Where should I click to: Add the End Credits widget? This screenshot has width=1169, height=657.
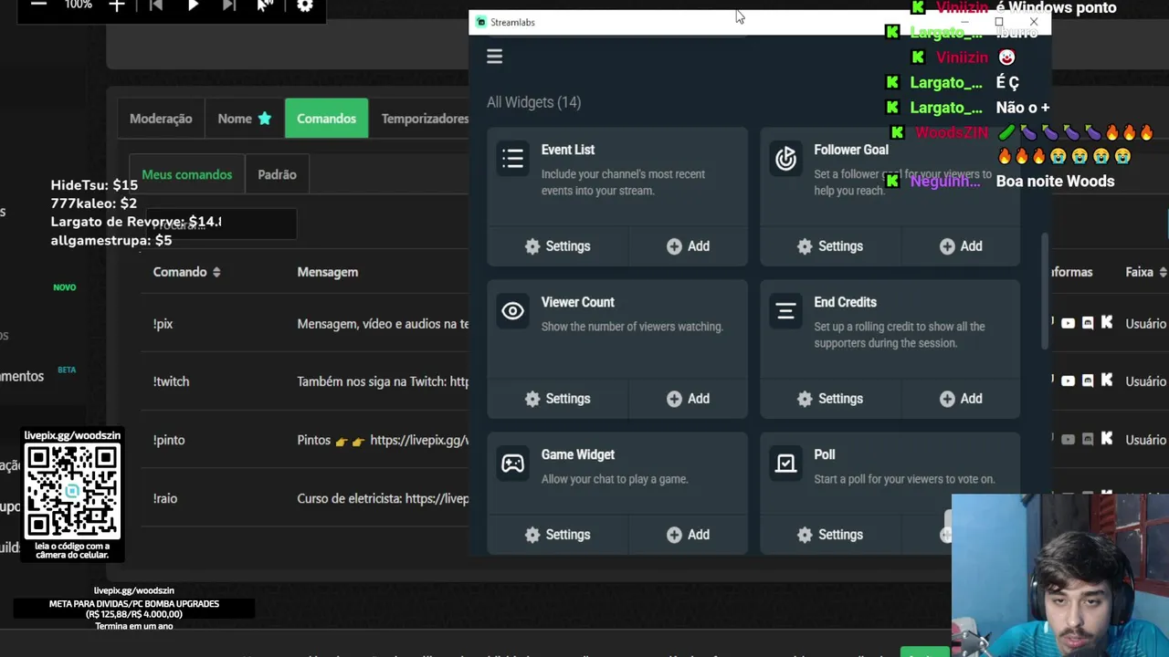(961, 399)
